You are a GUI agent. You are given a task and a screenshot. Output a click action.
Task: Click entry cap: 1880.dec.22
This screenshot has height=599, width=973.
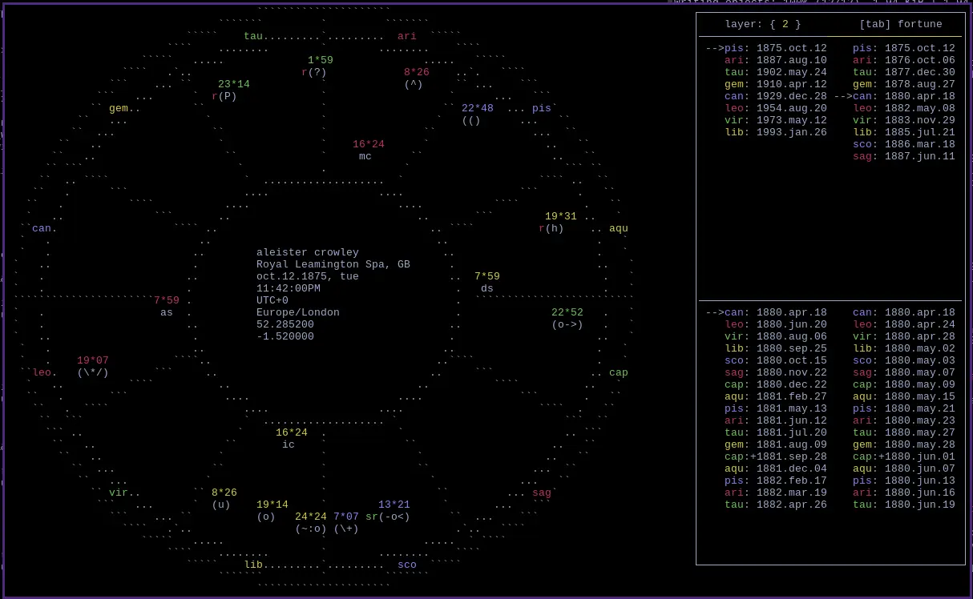tap(776, 384)
